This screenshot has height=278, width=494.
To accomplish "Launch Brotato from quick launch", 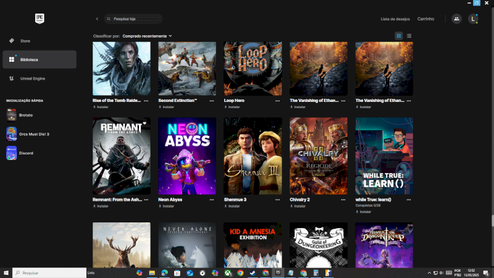I will [25, 115].
